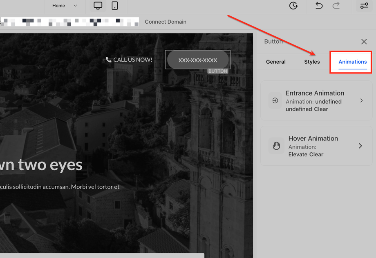This screenshot has width=376, height=258.
Task: Clear the Hover Animation setting
Action: (316, 154)
